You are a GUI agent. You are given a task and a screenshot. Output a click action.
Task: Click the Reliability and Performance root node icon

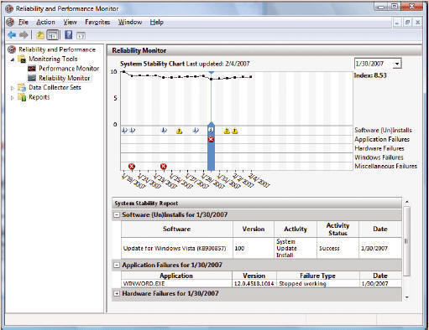[x=12, y=49]
